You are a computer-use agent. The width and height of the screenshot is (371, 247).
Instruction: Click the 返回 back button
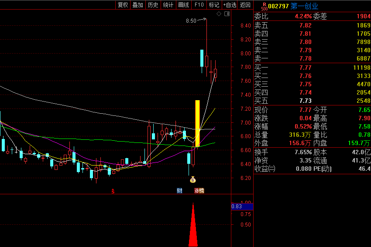pyautogui.click(x=245, y=5)
